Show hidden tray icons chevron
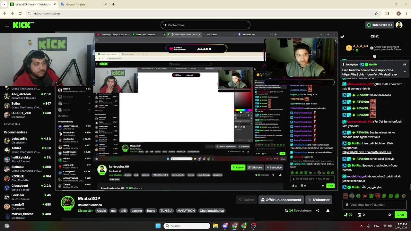Screen dimensions: 411x231 tap(361, 226)
